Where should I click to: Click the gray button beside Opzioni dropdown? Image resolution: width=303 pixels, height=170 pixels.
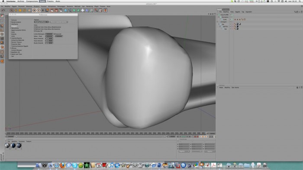[x=59, y=22]
